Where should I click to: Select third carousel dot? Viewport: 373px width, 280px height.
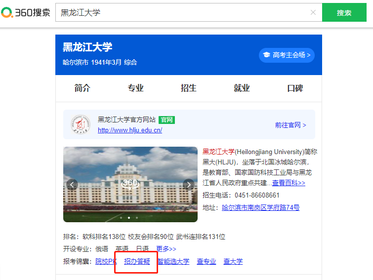[x=137, y=218]
